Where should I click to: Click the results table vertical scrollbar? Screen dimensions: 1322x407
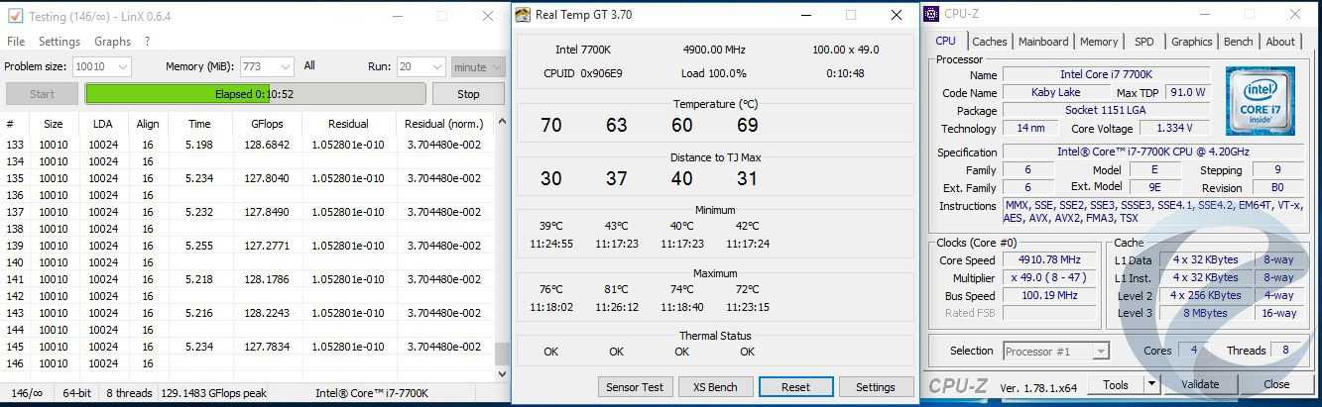pos(502,248)
